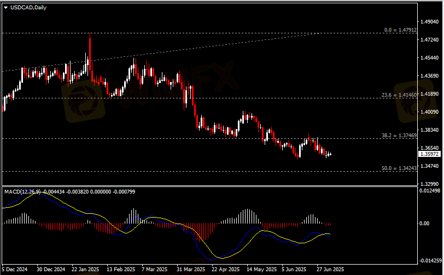This screenshot has width=444, height=275.
Task: Click price axis value 1.32990
Action: 429,184
